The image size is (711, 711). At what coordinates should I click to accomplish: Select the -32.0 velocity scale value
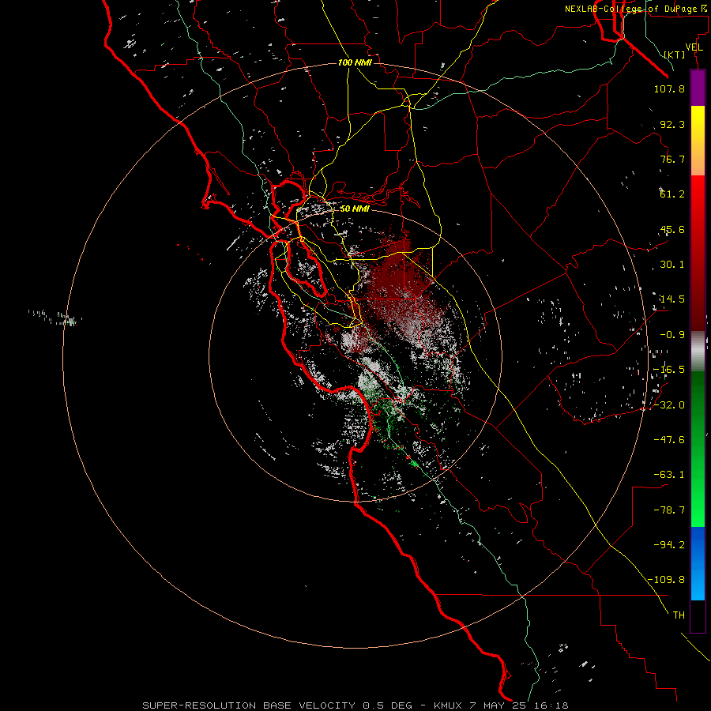click(x=669, y=405)
